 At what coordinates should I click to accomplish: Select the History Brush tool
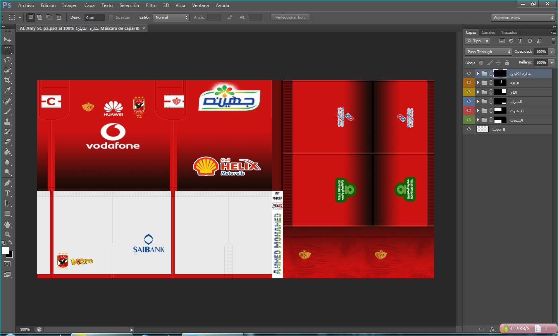pos(7,132)
